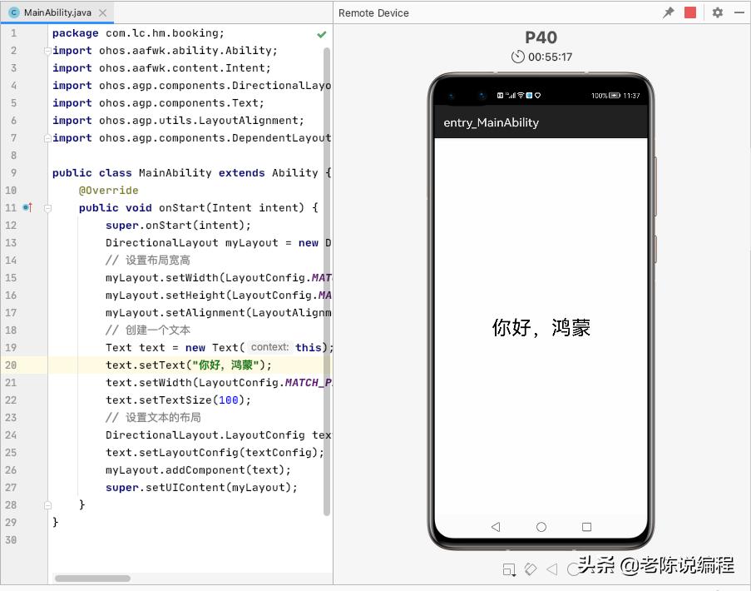Click the green inspections checkmark above the editor
751x591 pixels.
(320, 33)
